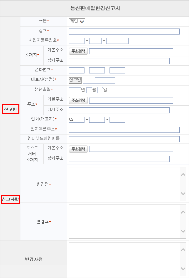This screenshot has width=189, height=278.
Task: Focus first box of 전화번호
Action: [76, 70]
